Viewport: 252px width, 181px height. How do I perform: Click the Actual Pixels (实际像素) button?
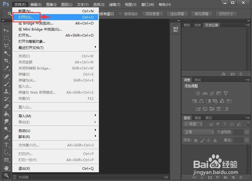152,14
